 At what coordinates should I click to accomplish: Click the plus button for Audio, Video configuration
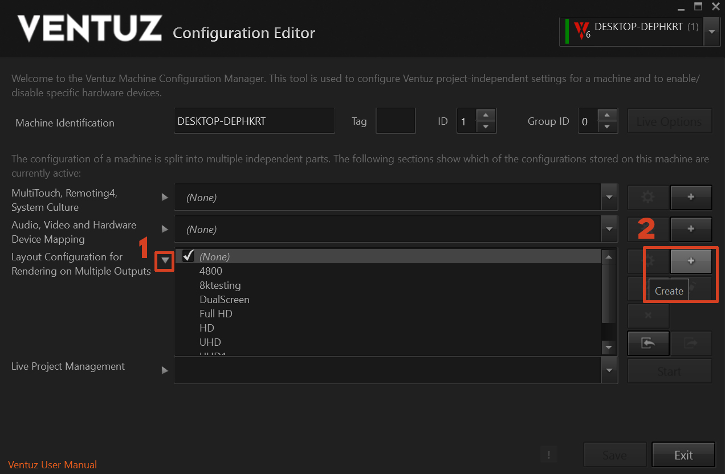(691, 229)
